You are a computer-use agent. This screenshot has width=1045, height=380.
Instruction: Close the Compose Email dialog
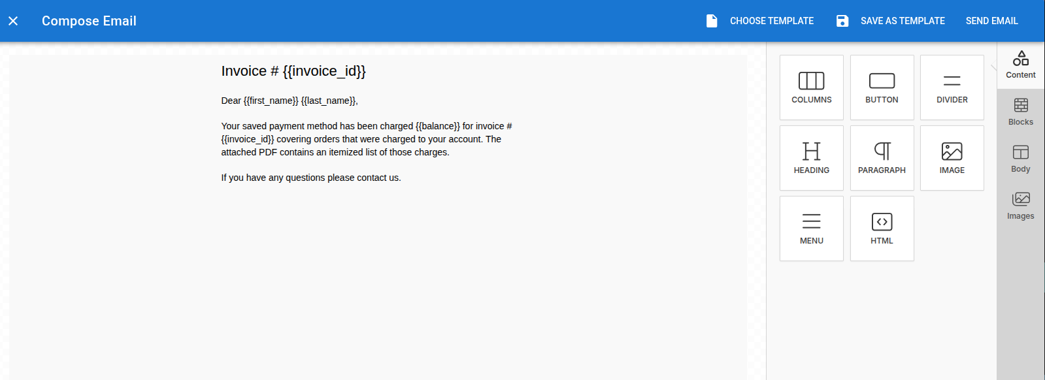coord(13,21)
